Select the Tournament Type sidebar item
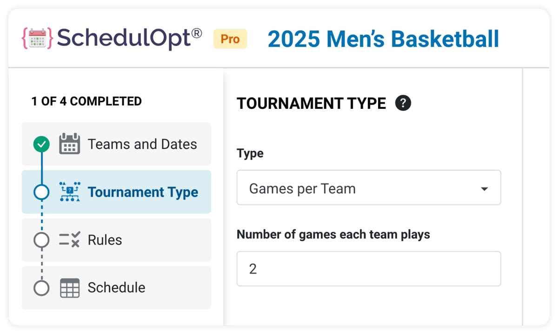 pyautogui.click(x=116, y=192)
